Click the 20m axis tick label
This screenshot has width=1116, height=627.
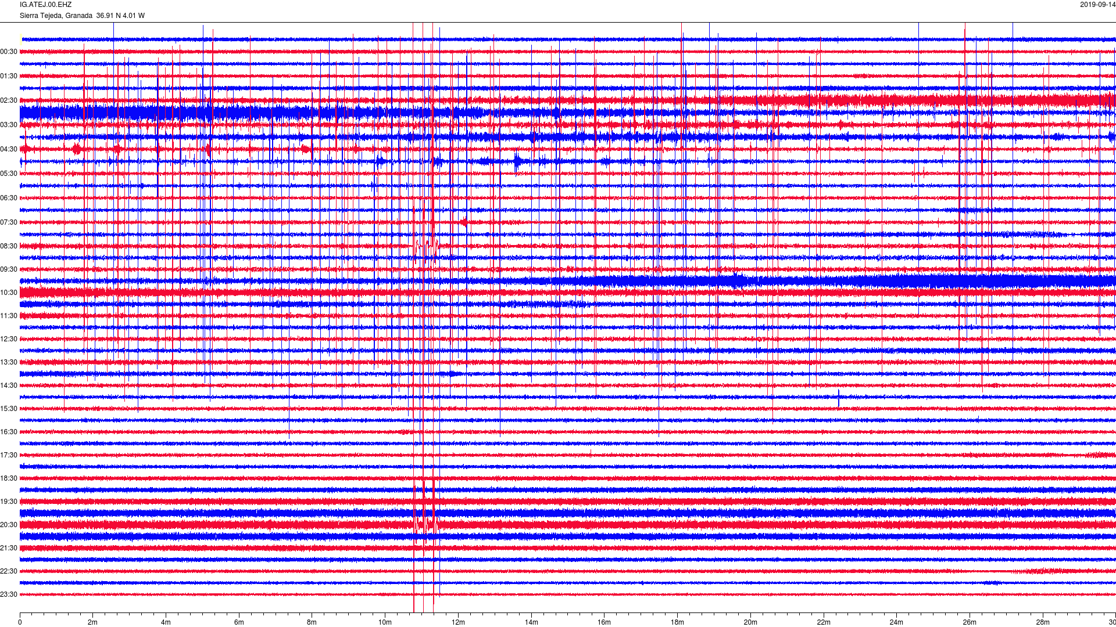coord(750,622)
